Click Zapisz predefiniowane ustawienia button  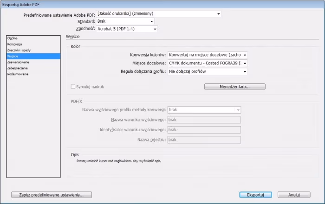pos(52,195)
